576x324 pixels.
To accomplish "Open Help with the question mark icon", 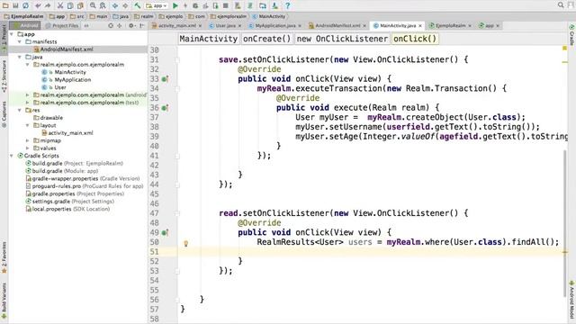I will tap(288, 5).
